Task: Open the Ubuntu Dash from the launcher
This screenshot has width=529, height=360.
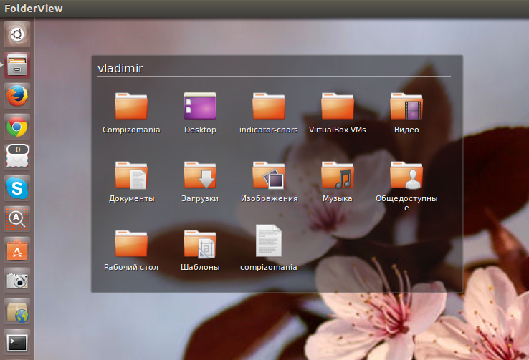Action: click(17, 33)
